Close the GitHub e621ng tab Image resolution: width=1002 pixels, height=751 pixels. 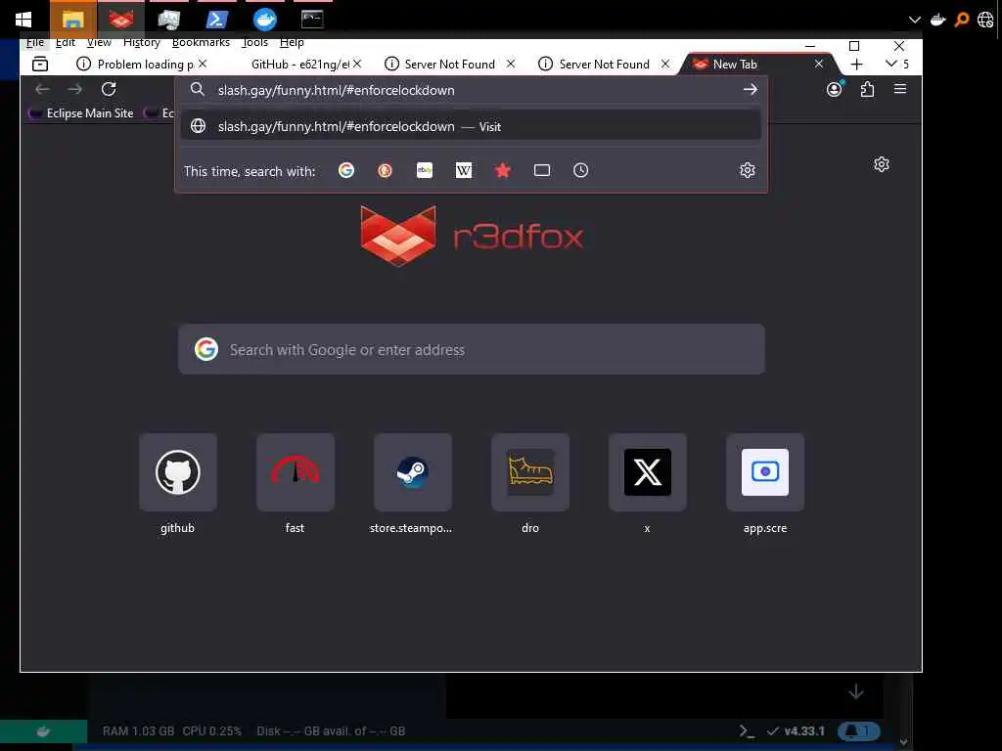click(x=357, y=64)
